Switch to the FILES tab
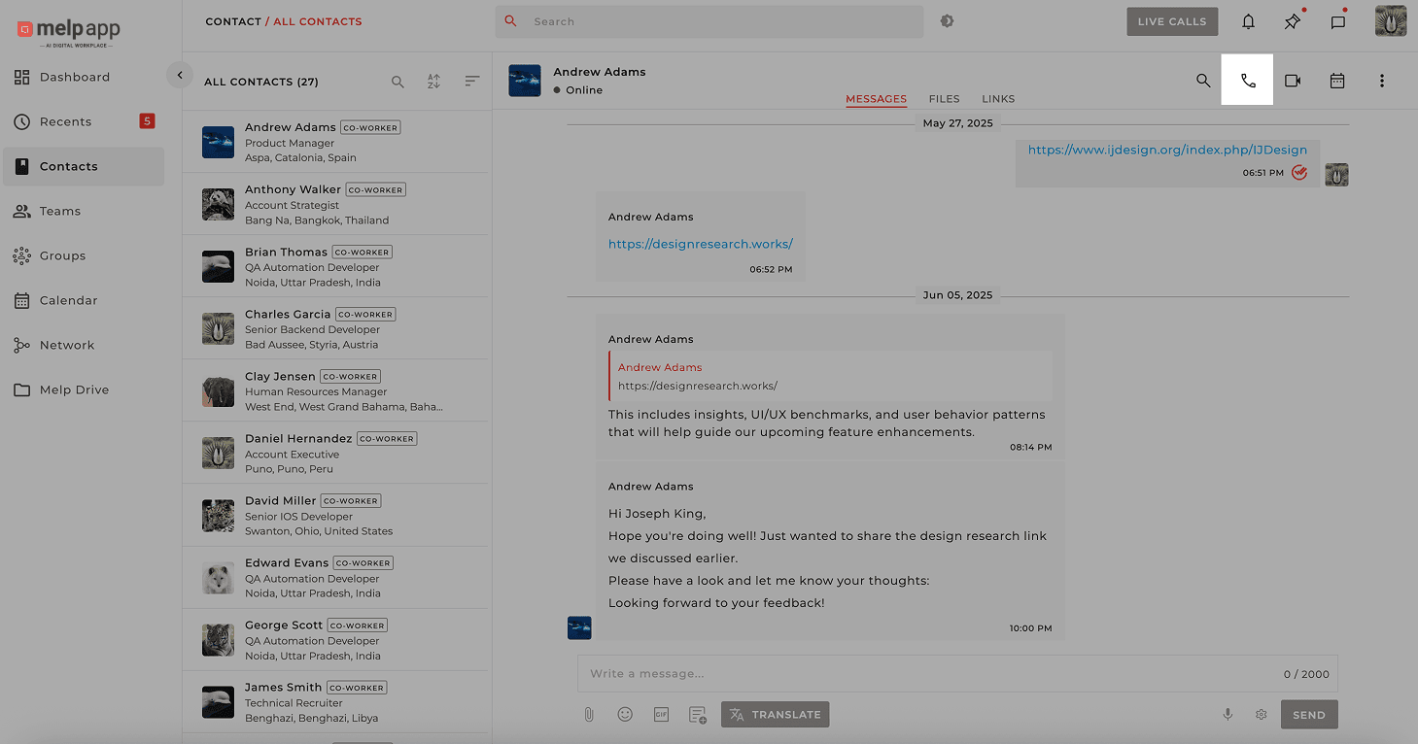 944,98
